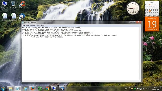Click the vertical scrollbar down arrow in Notepad

(140, 79)
